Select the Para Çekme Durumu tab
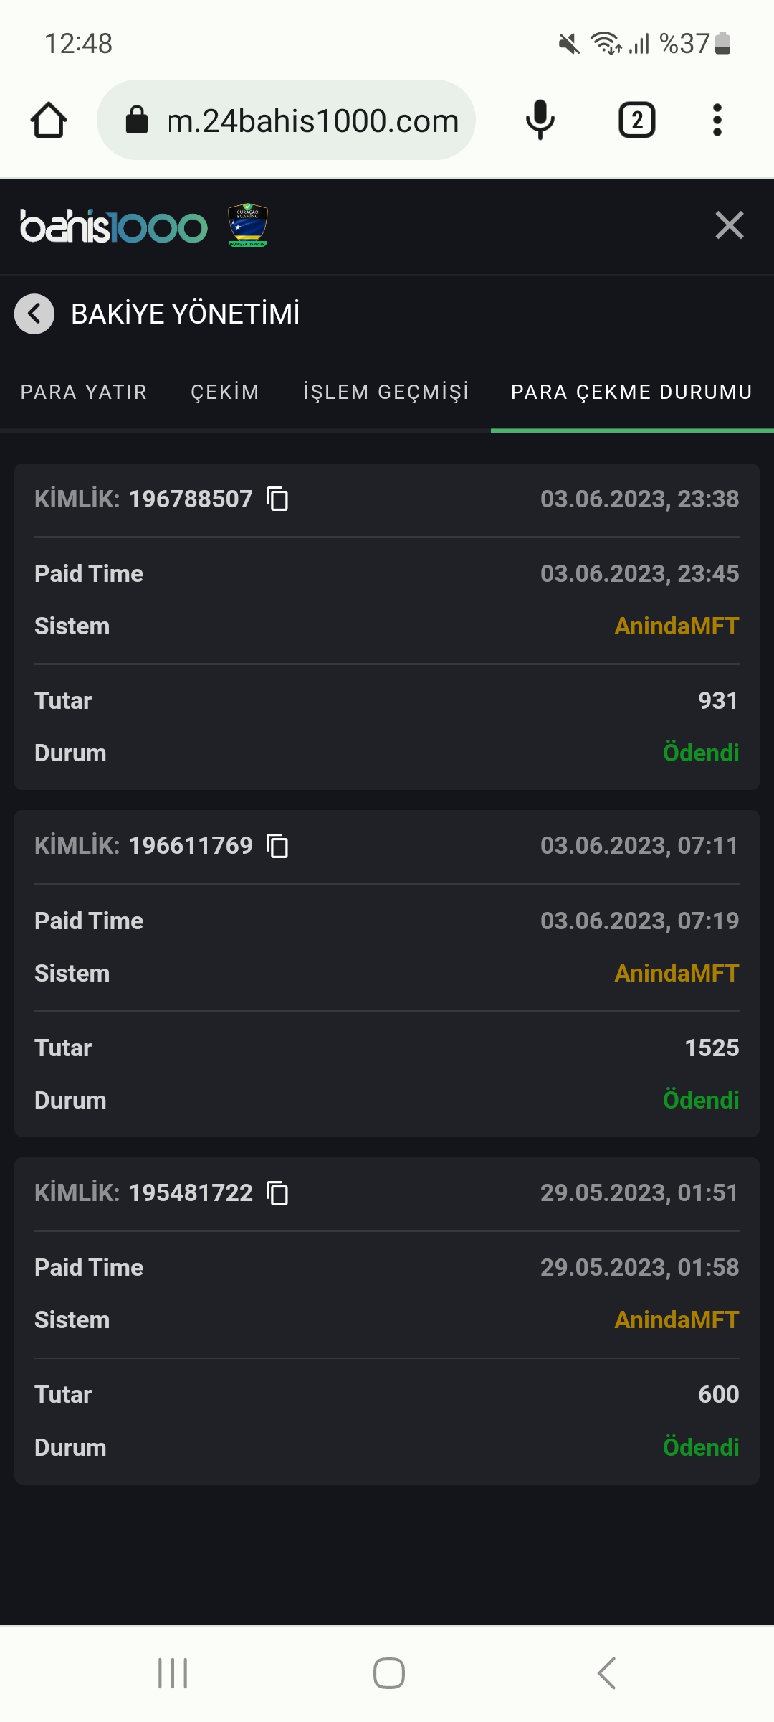The width and height of the screenshot is (774, 1722). (631, 392)
